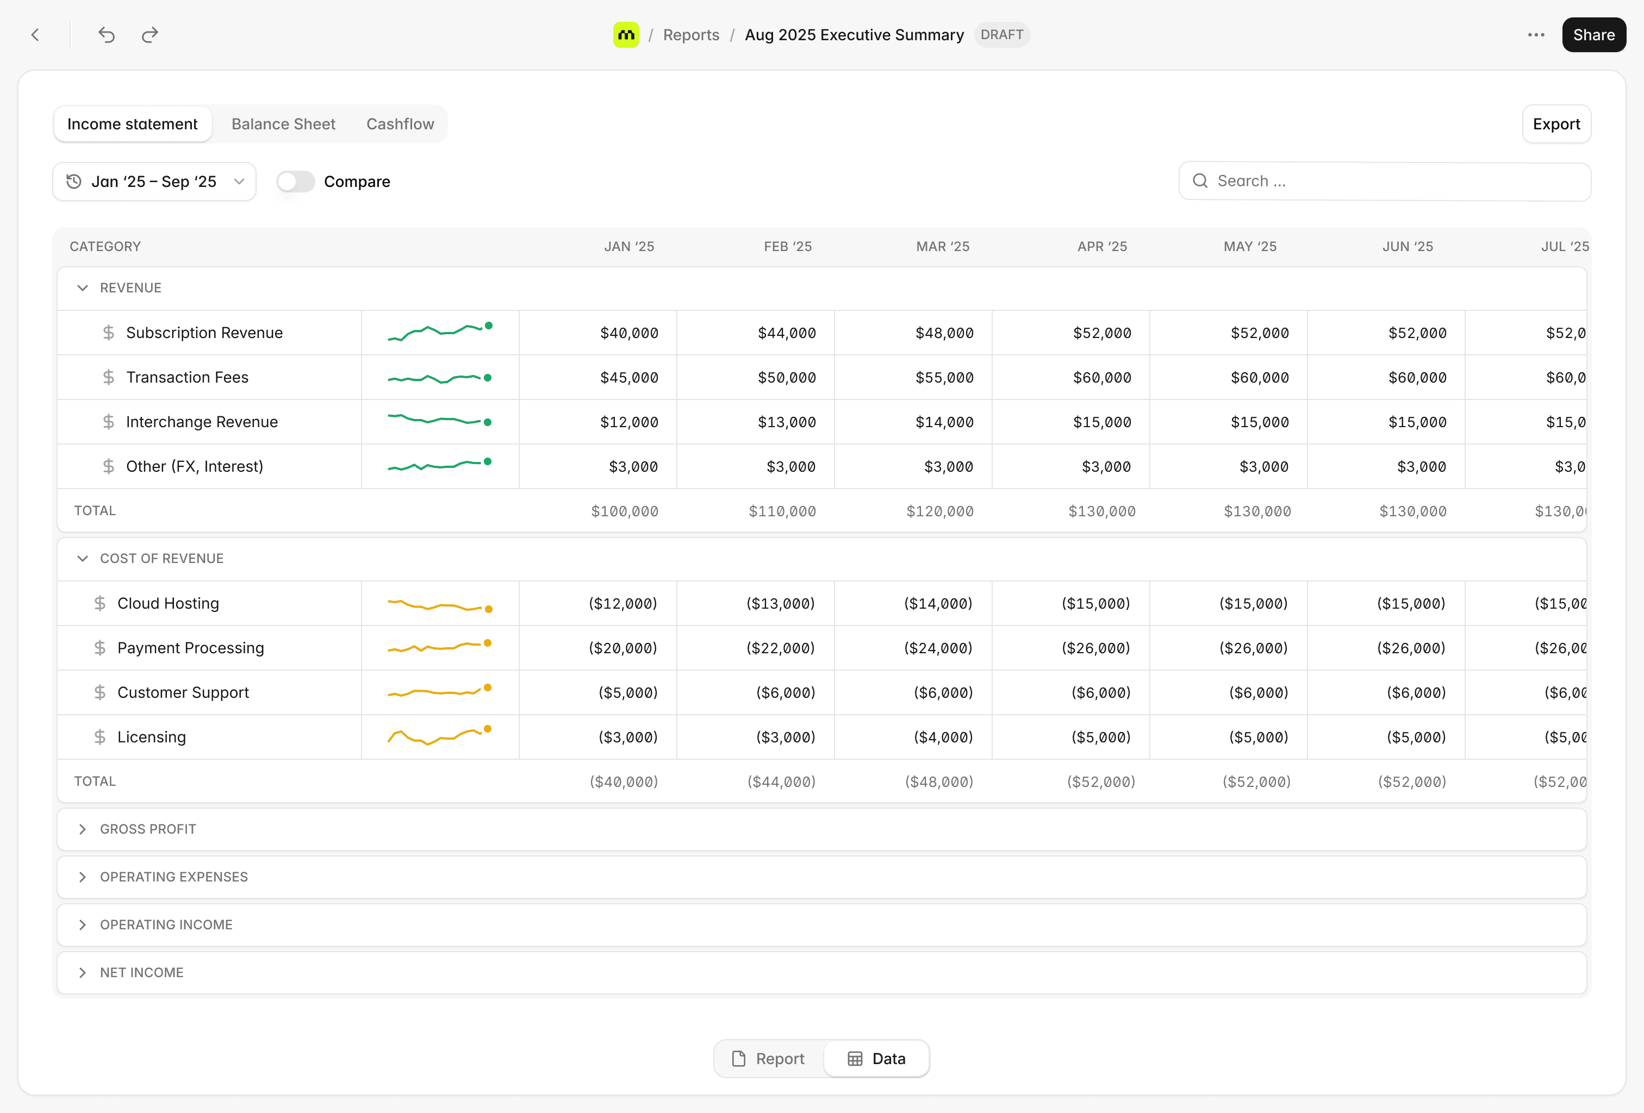This screenshot has width=1644, height=1113.
Task: Click the dollar icon beside Cloud Hosting
Action: (x=99, y=603)
